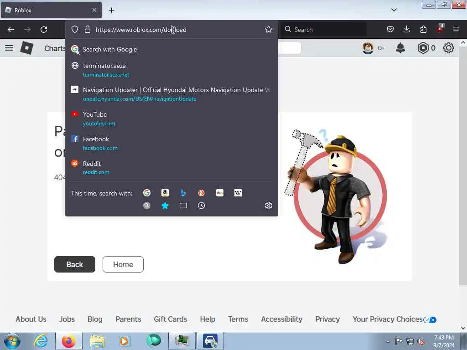467x350 pixels.
Task: Launch Internet Explorer from the taskbar
Action: 41,341
